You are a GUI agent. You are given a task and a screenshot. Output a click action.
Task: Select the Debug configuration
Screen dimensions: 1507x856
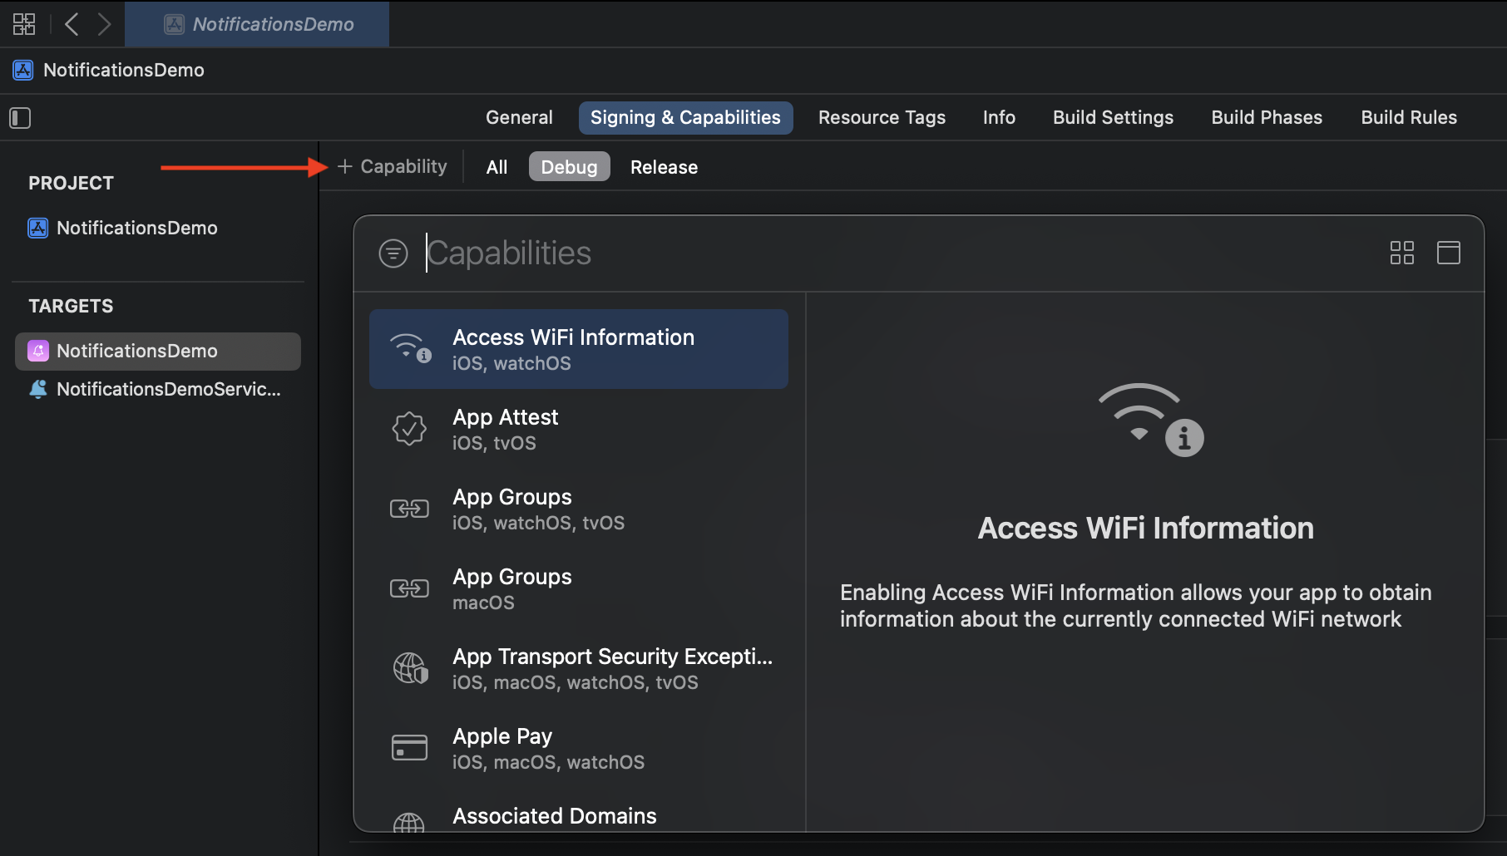point(570,167)
